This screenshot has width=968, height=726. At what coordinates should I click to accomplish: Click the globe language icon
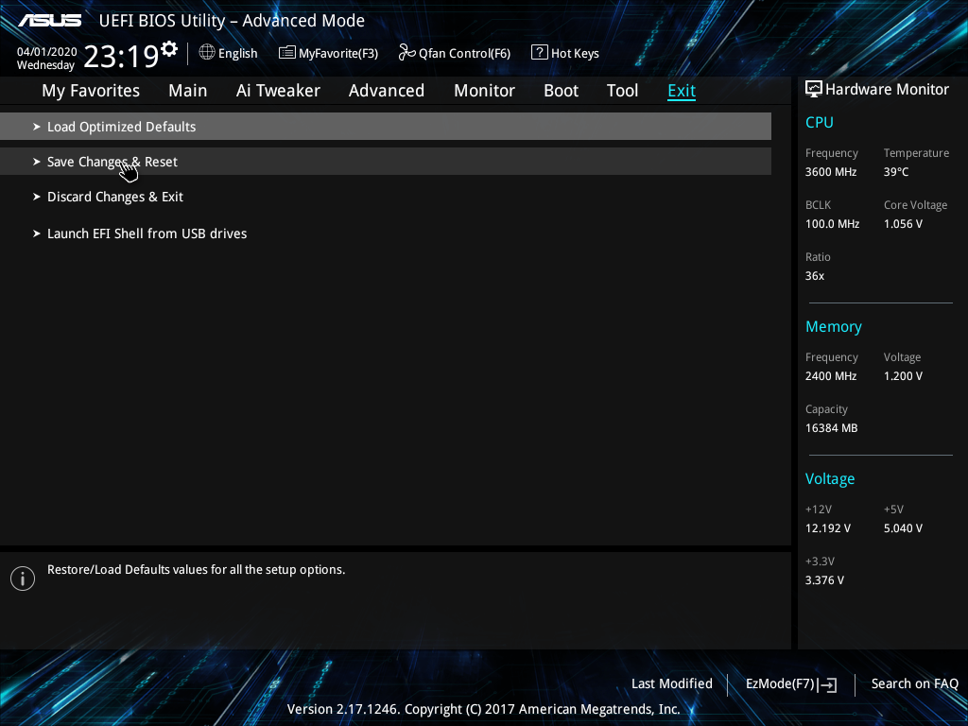[207, 53]
